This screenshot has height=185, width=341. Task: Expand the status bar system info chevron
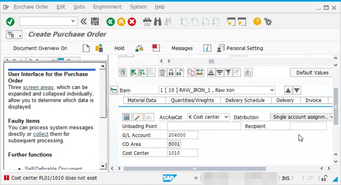(196, 178)
